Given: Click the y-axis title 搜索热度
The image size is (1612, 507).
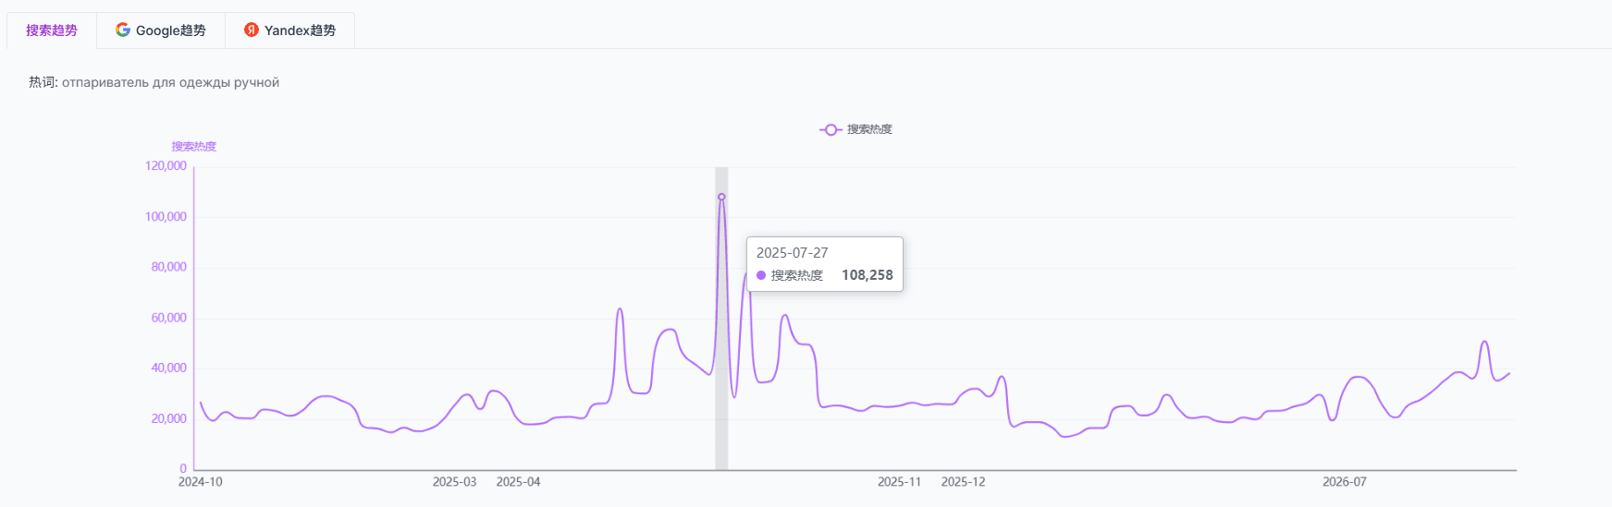Looking at the screenshot, I should (x=194, y=146).
